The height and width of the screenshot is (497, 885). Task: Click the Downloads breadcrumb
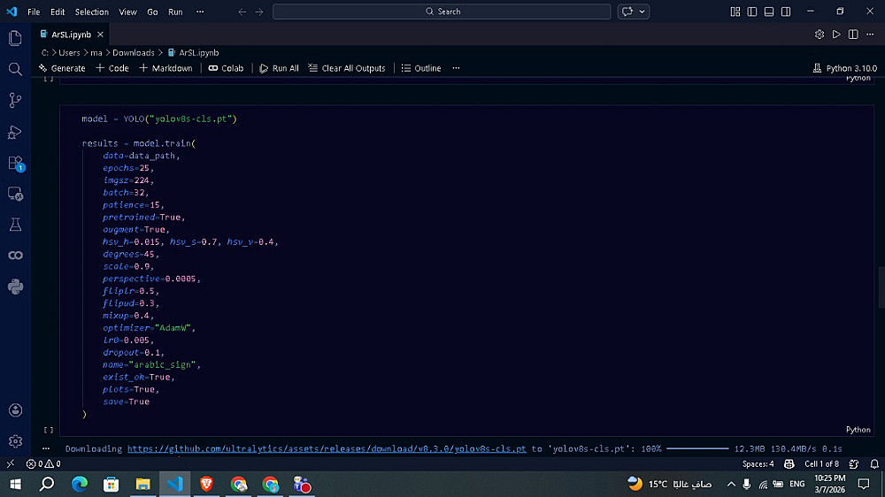pyautogui.click(x=134, y=52)
